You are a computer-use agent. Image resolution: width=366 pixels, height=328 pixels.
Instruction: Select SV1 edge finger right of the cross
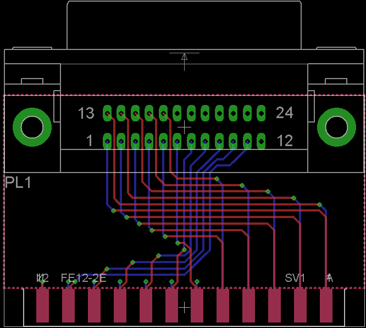(197, 305)
